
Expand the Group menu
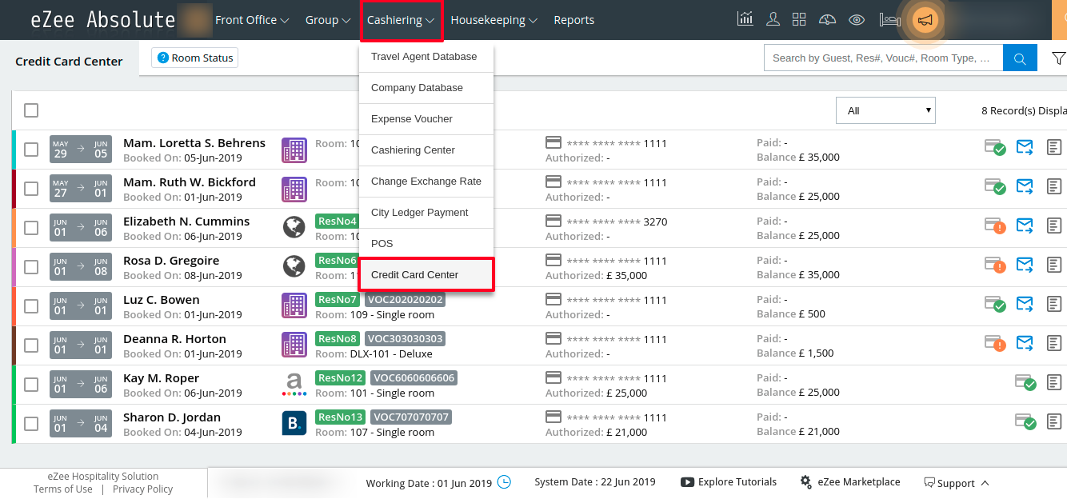[x=328, y=20]
